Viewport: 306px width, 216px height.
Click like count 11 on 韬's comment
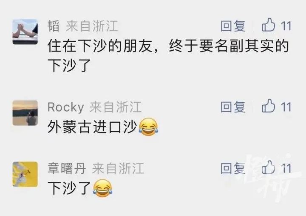pyautogui.click(x=286, y=26)
